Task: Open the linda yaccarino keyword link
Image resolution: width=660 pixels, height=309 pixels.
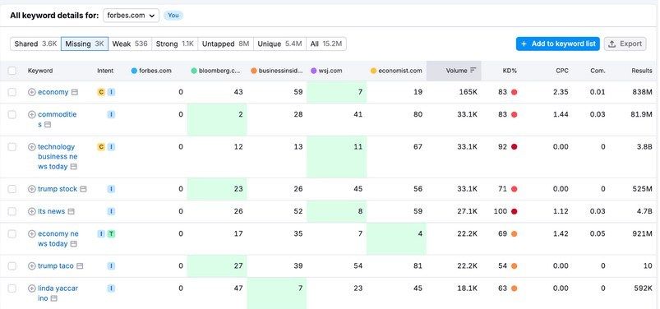Action: (x=58, y=293)
